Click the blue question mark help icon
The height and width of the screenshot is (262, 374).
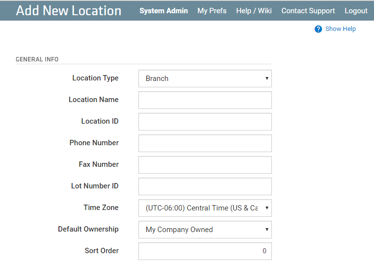pos(318,29)
